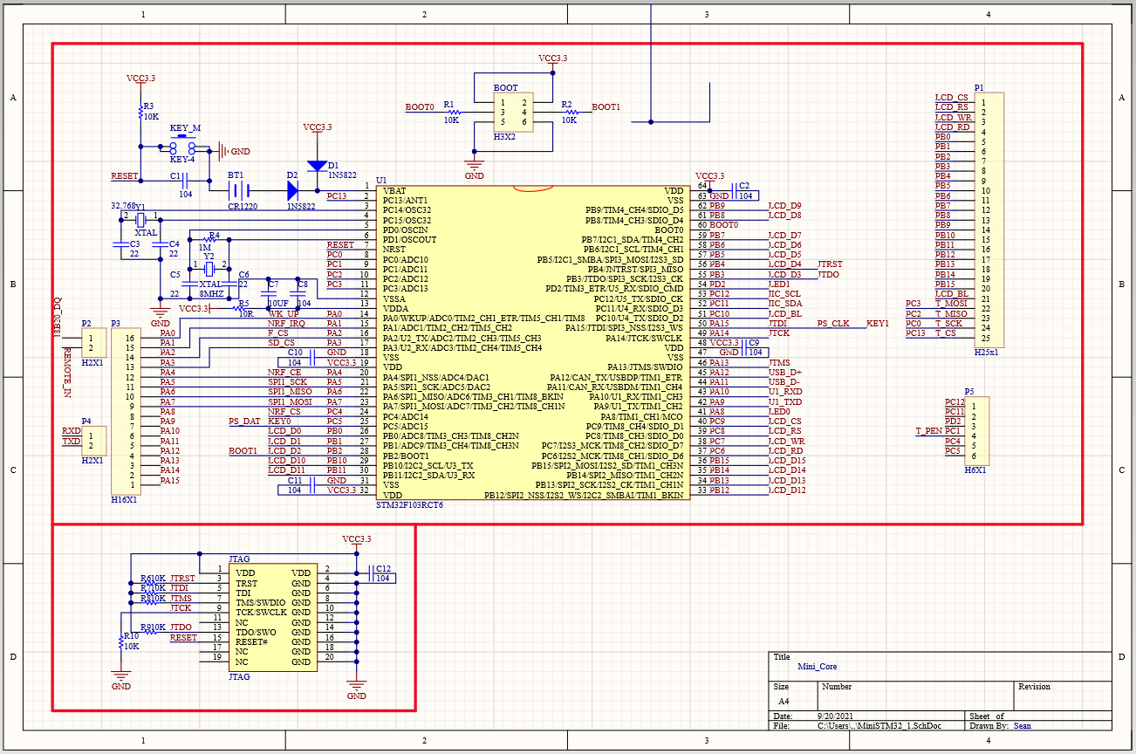Select the NRF_IRQ net label
Screen dimensions: 1136x754
pyautogui.click(x=286, y=324)
